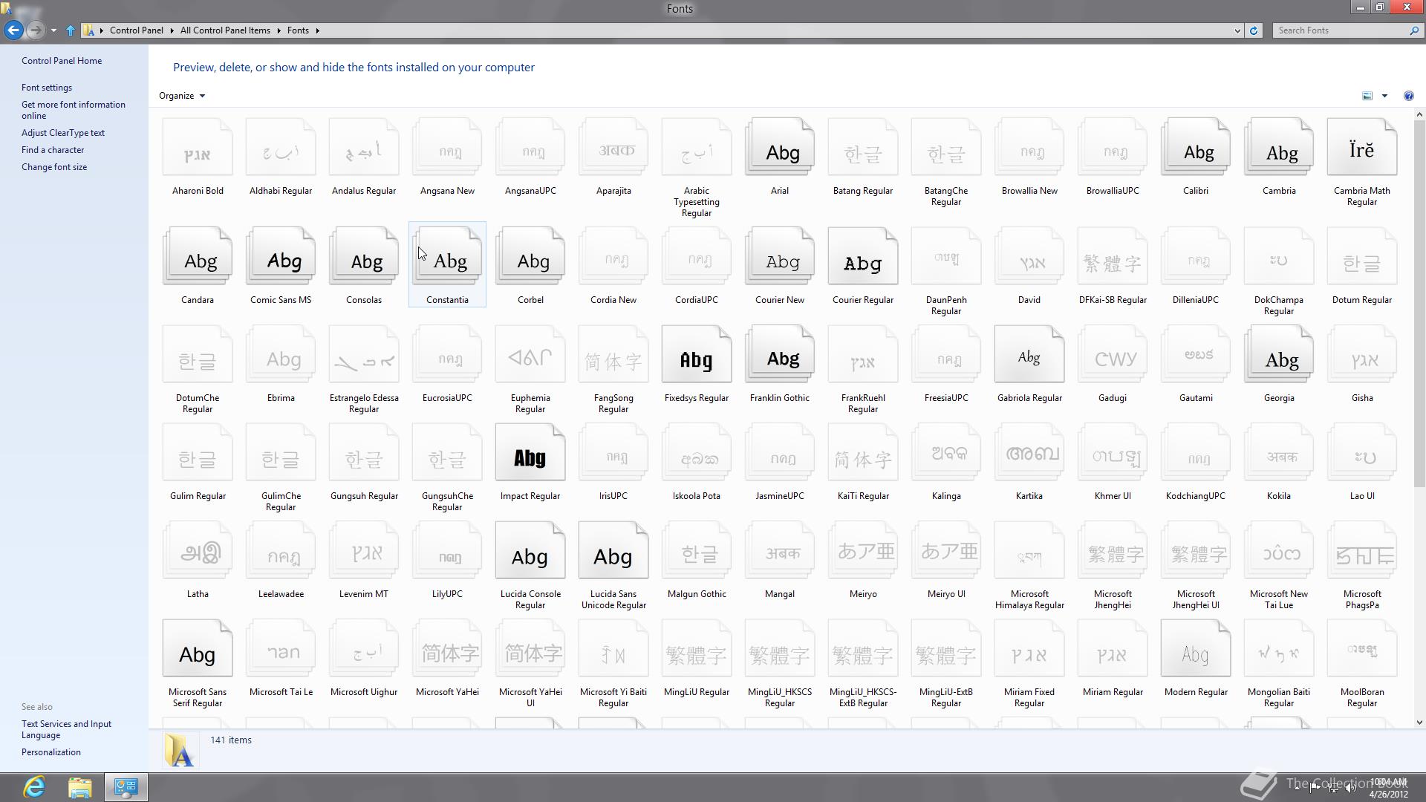1426x802 pixels.
Task: Click Control Panel taskbar button
Action: pos(126,787)
